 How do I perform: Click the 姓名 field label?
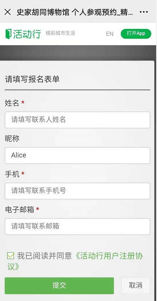[x=12, y=103]
